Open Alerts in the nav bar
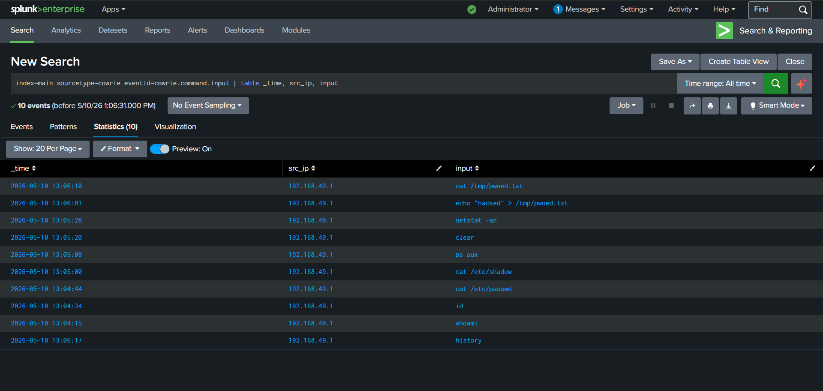The image size is (823, 391). [197, 30]
